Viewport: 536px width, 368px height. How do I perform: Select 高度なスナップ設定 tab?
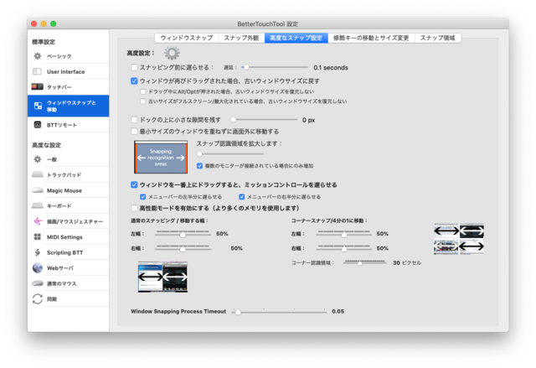[x=296, y=38]
